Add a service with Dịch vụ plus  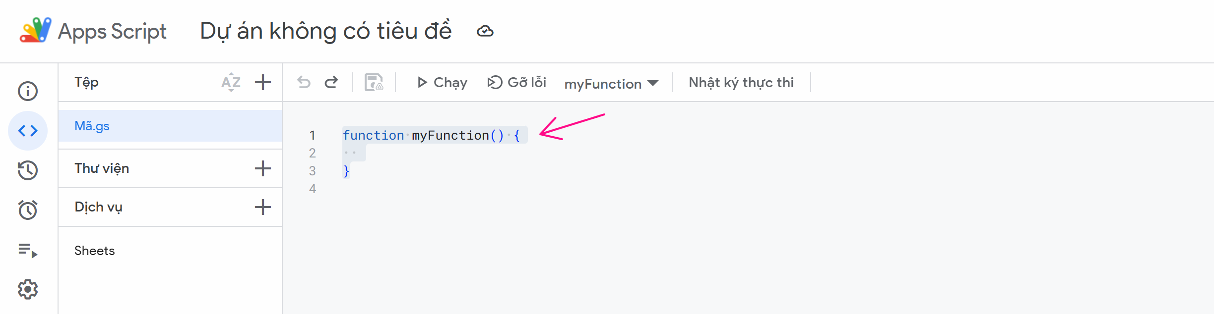tap(263, 207)
